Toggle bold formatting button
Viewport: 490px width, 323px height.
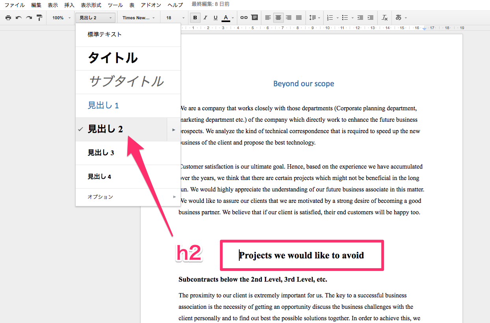point(195,18)
